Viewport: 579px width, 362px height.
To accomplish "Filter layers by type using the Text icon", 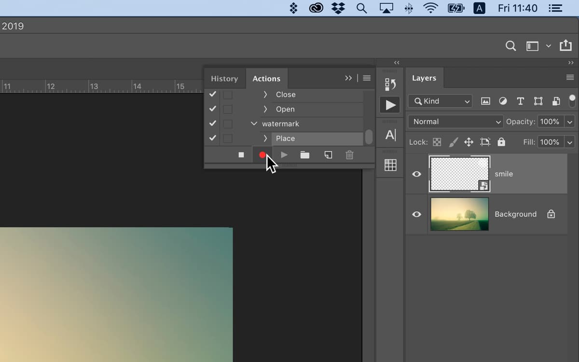I will (x=520, y=101).
